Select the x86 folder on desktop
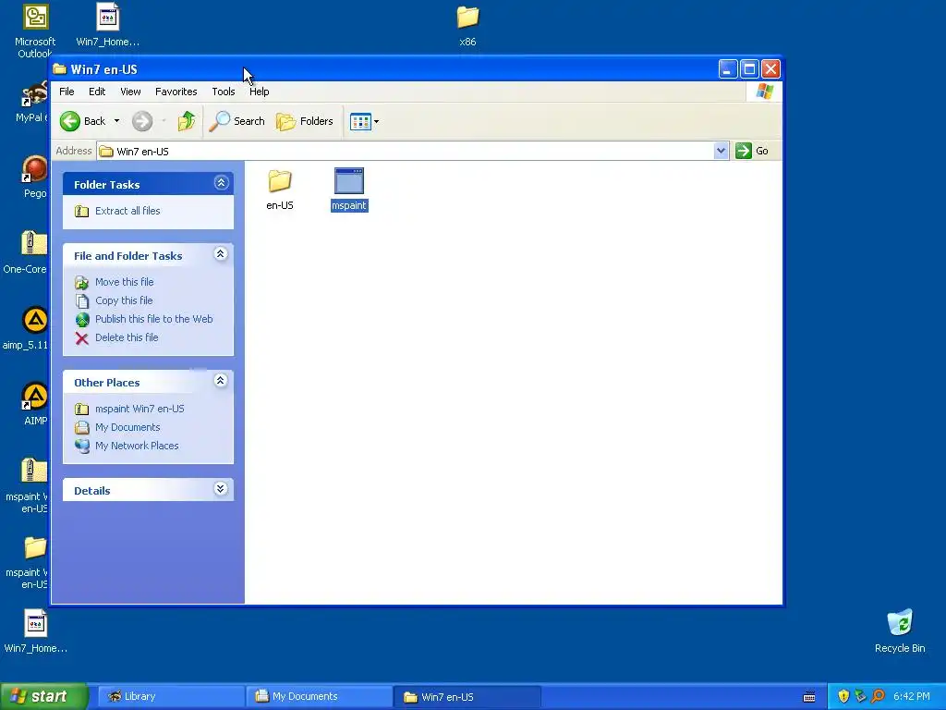This screenshot has width=946, height=710. coord(467,25)
